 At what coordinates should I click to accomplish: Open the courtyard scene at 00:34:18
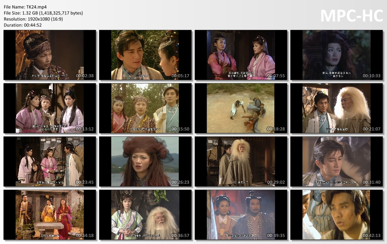[50, 214]
